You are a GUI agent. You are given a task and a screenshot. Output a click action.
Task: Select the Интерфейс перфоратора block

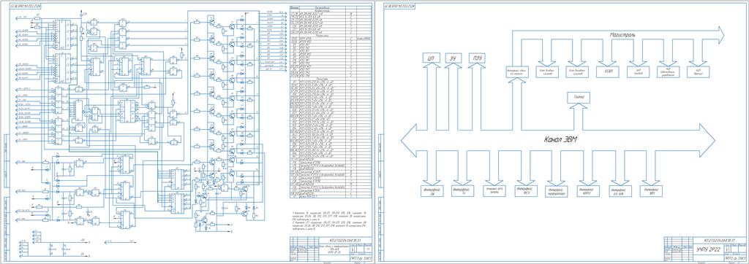[557, 191]
